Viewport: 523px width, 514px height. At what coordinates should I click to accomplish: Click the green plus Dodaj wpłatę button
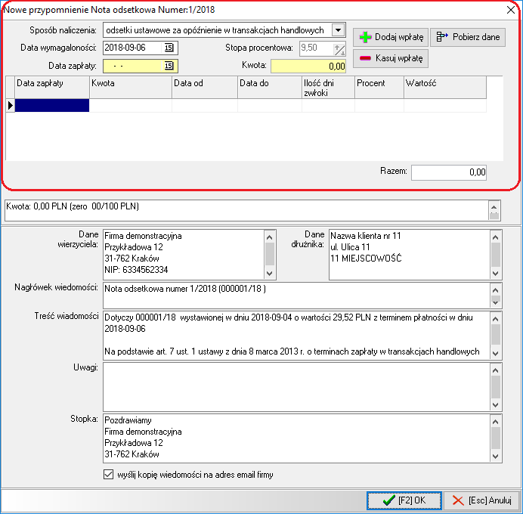click(x=389, y=38)
